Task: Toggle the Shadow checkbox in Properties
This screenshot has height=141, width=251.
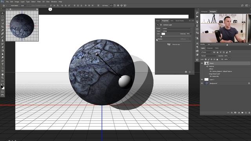Action: coord(157,39)
